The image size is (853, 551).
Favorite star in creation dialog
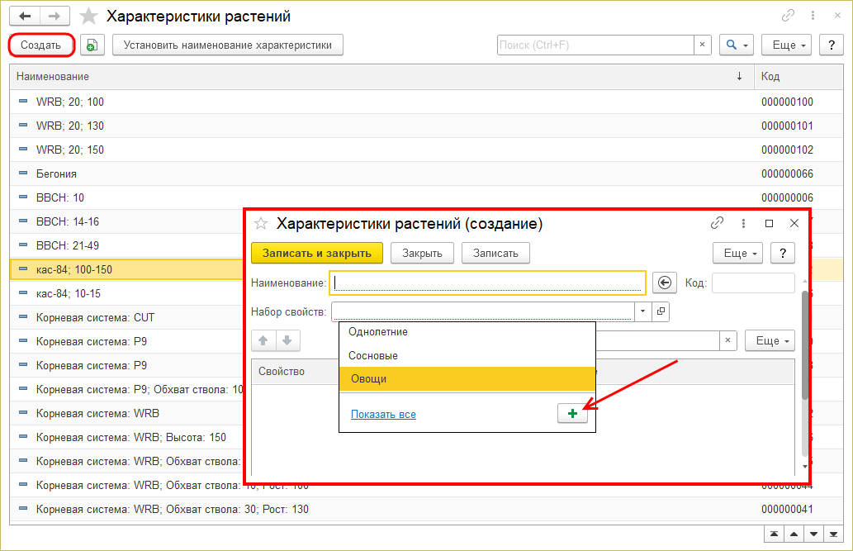tap(261, 223)
